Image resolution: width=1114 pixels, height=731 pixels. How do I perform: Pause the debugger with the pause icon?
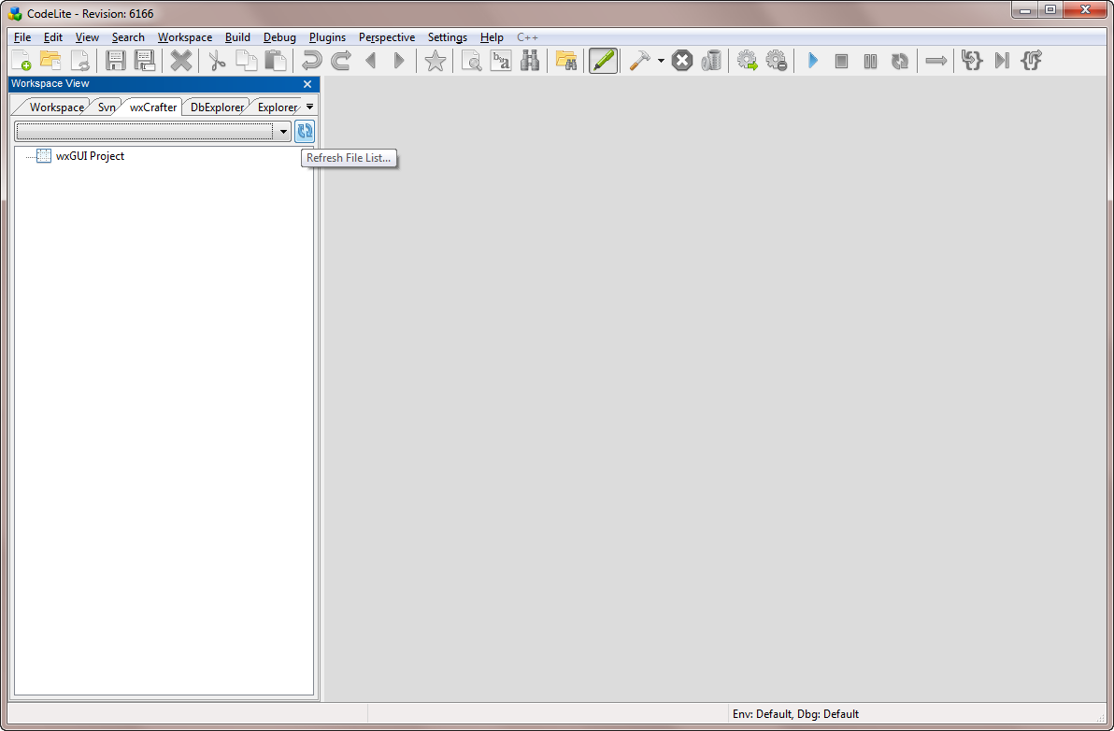click(870, 61)
